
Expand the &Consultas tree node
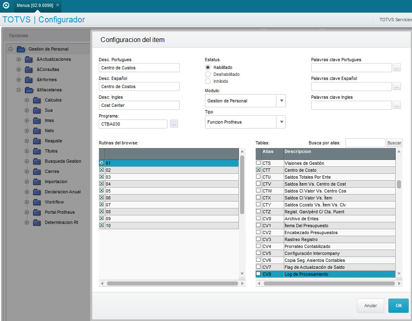pos(18,70)
